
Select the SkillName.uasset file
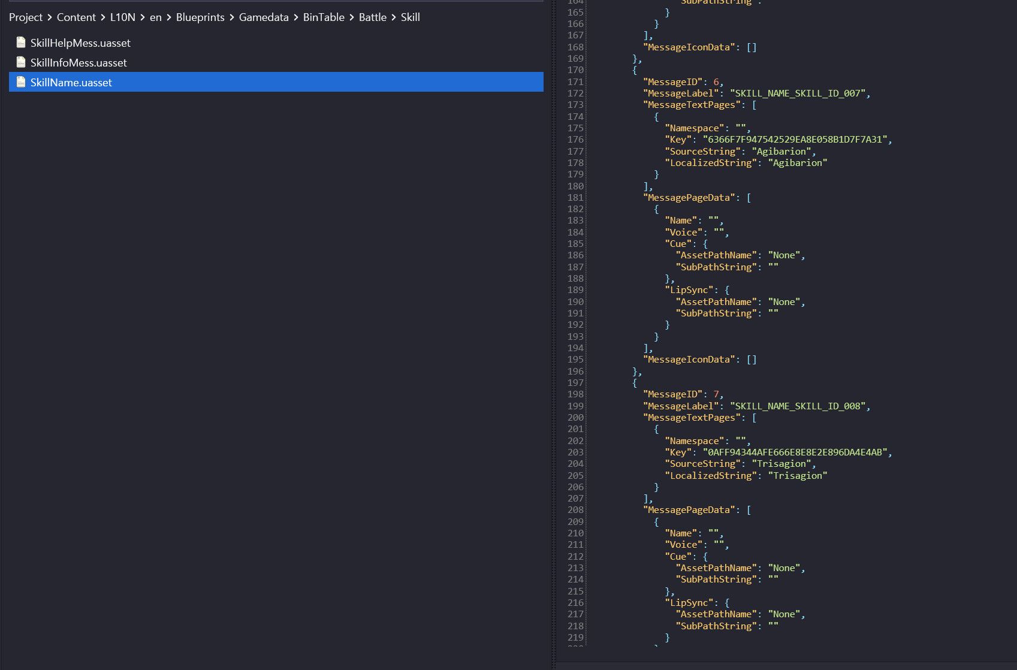click(276, 82)
